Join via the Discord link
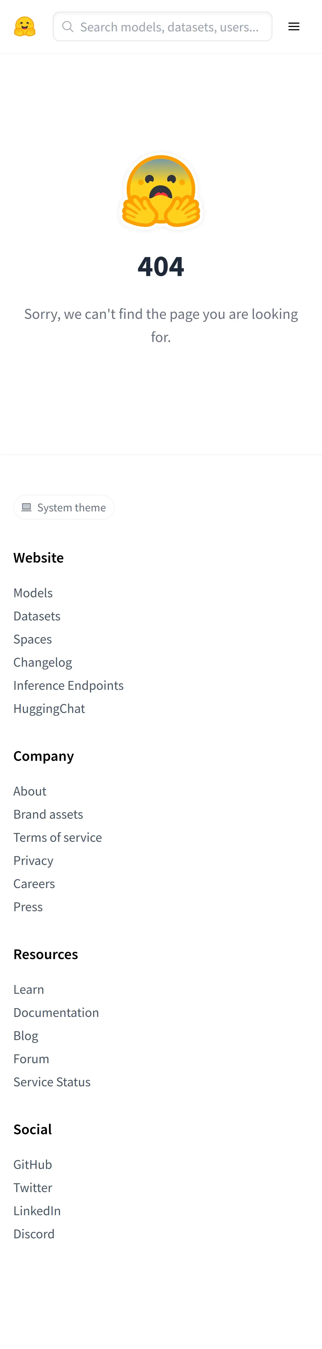This screenshot has height=1349, width=322. tap(34, 1233)
